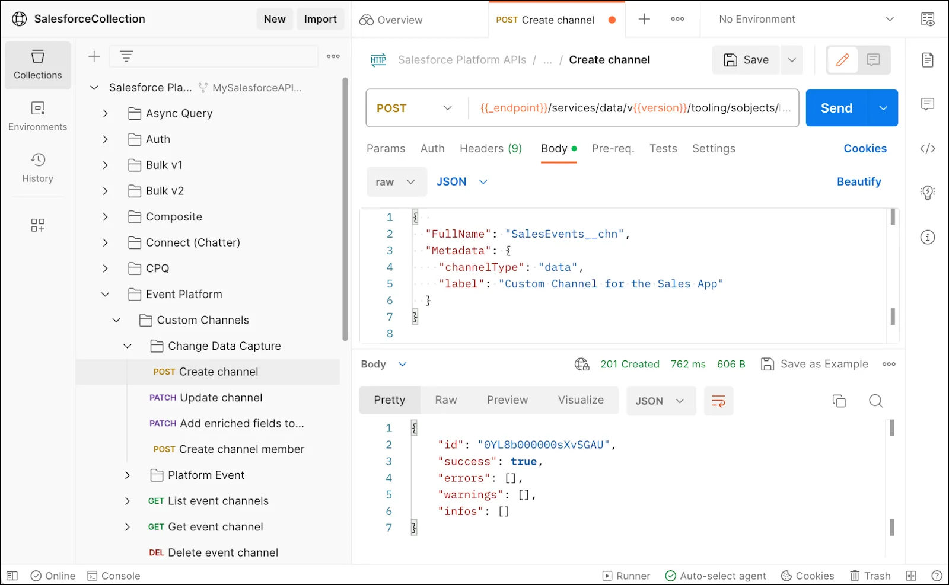Screen dimensions: 949x585
Task: Click Save as Example
Action: point(815,364)
